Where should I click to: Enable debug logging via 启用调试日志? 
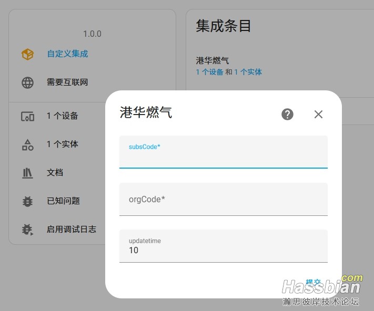72,229
